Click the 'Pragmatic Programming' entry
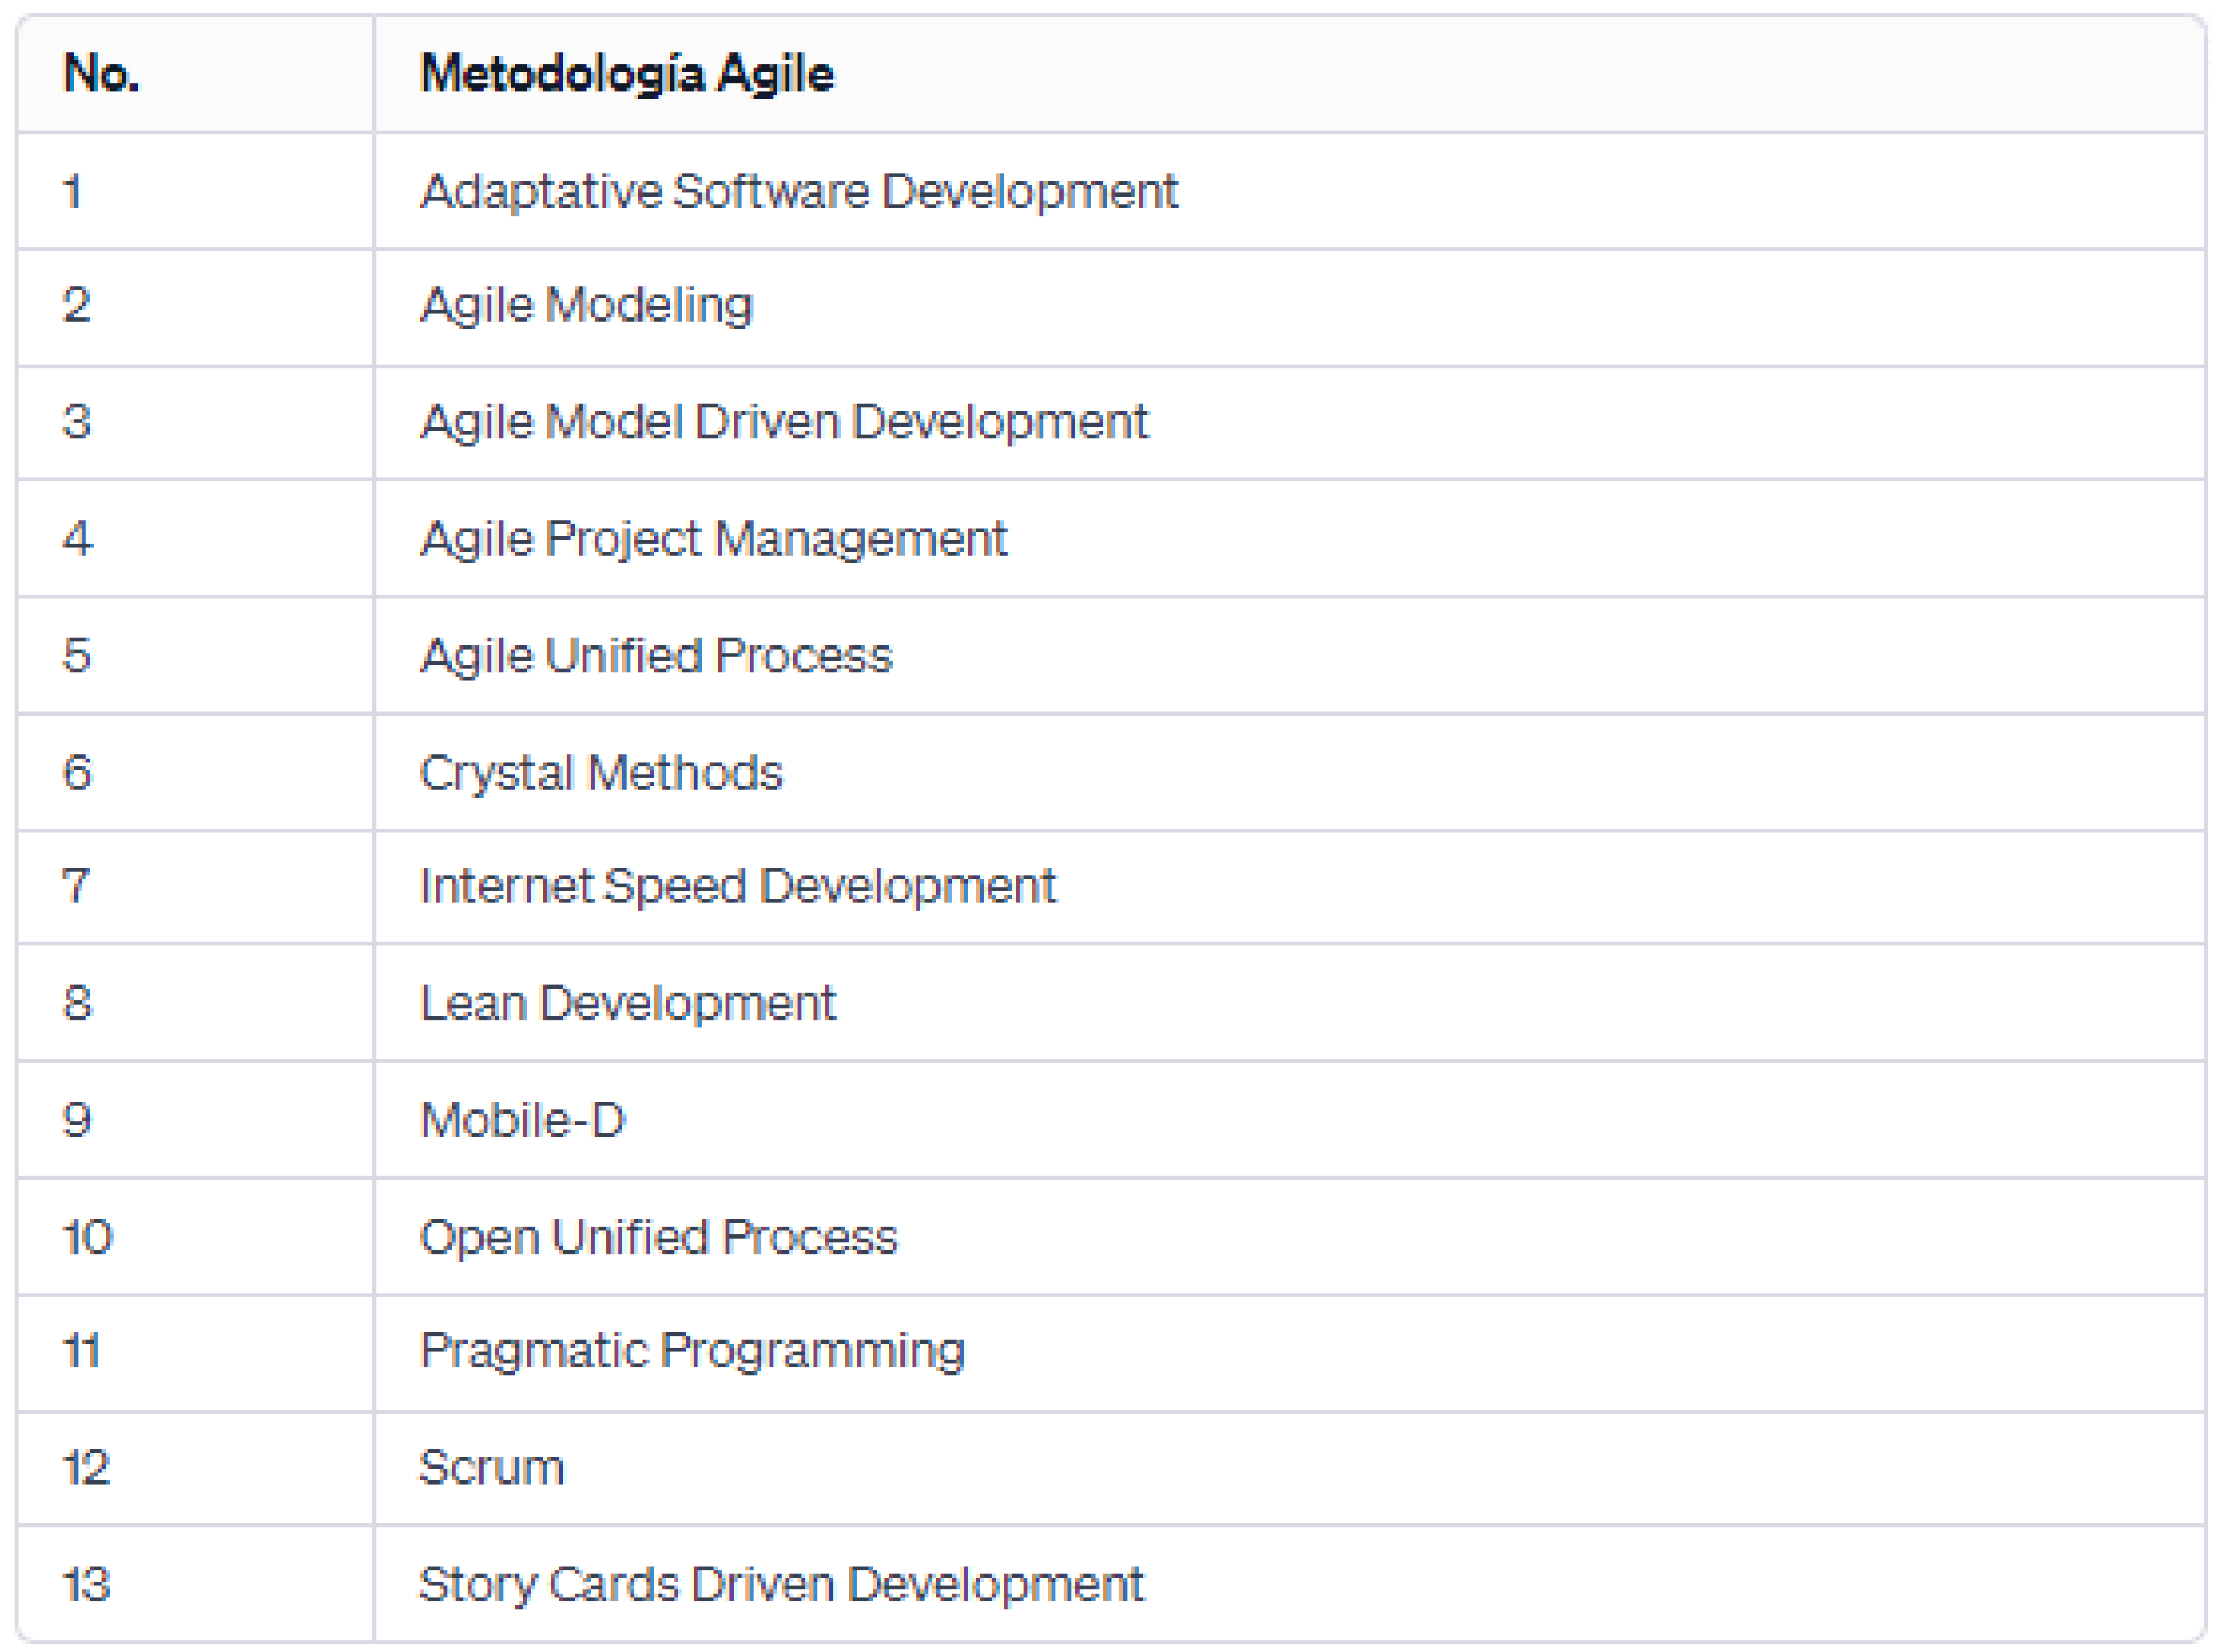The image size is (2221, 1652). pos(692,1351)
